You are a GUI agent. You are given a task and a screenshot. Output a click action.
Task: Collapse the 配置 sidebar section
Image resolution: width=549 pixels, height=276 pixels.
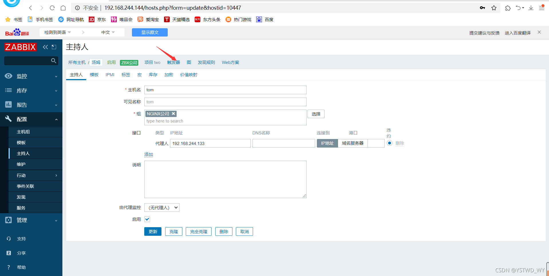(56, 119)
